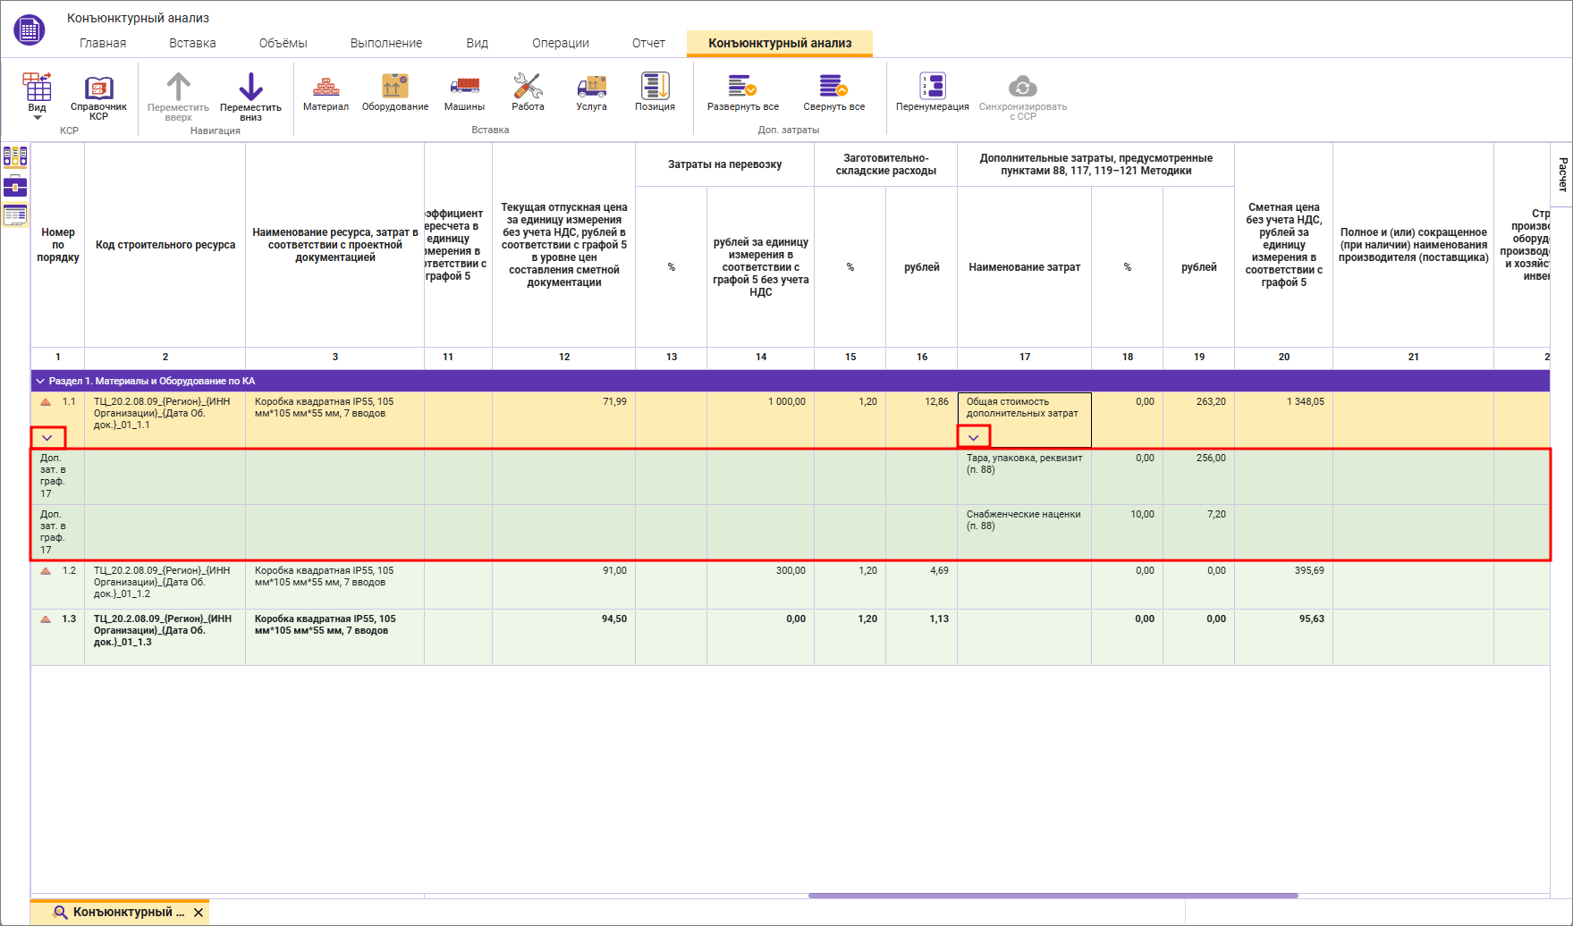Image resolution: width=1573 pixels, height=926 pixels.
Task: Insert an Оборудование item
Action: pos(395,93)
